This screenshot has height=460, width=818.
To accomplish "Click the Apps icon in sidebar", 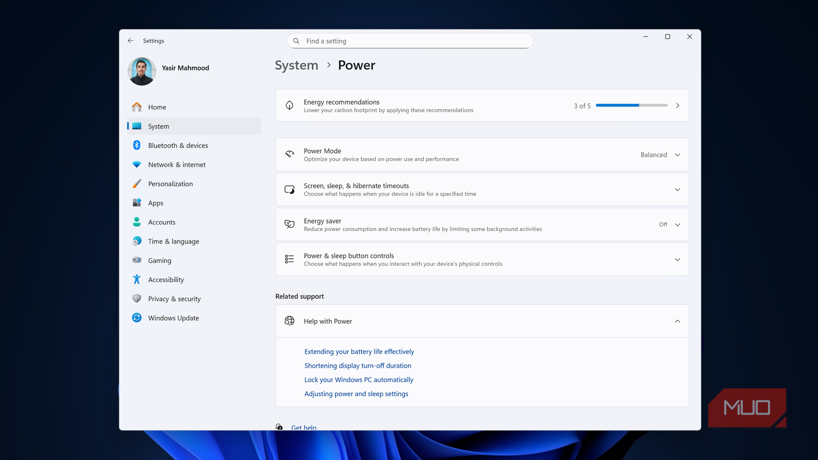I will coord(137,203).
